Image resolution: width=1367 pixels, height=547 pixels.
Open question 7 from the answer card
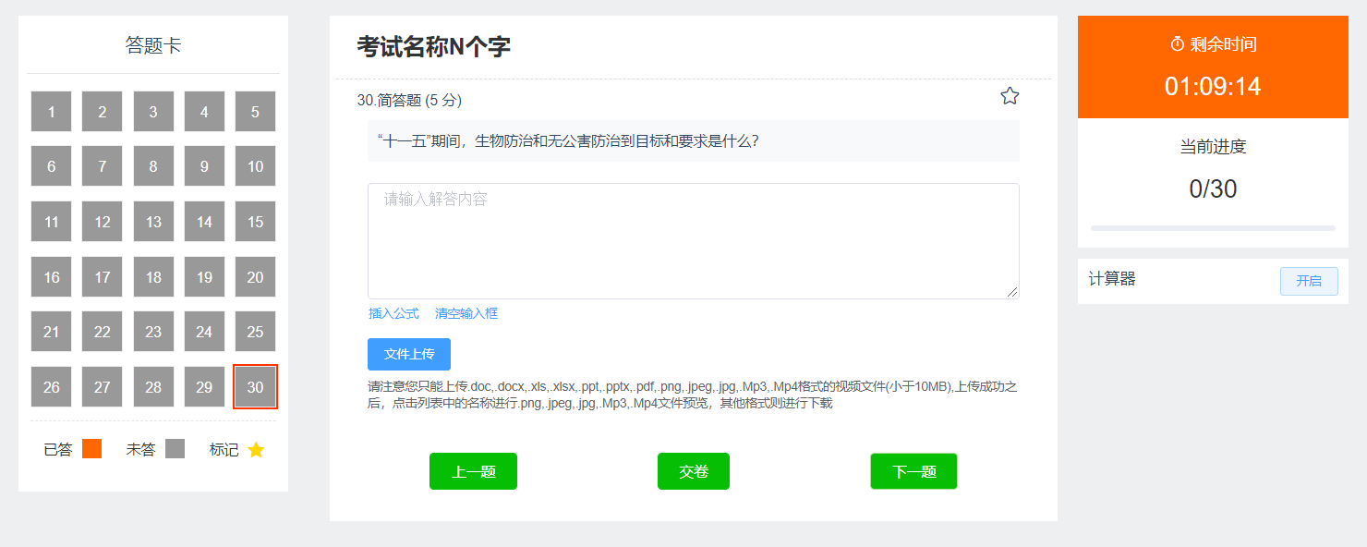103,167
